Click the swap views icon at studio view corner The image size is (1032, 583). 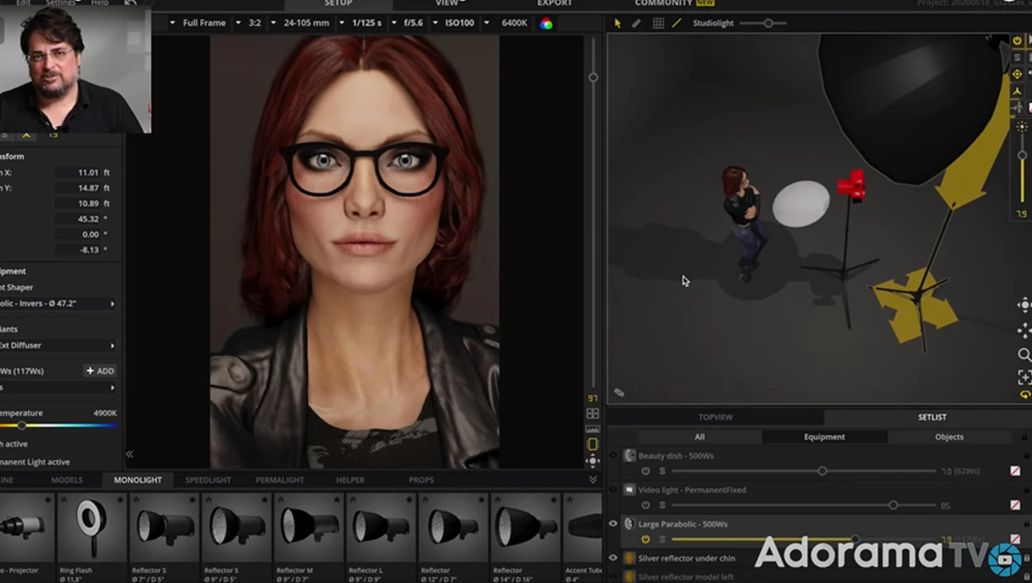point(619,392)
